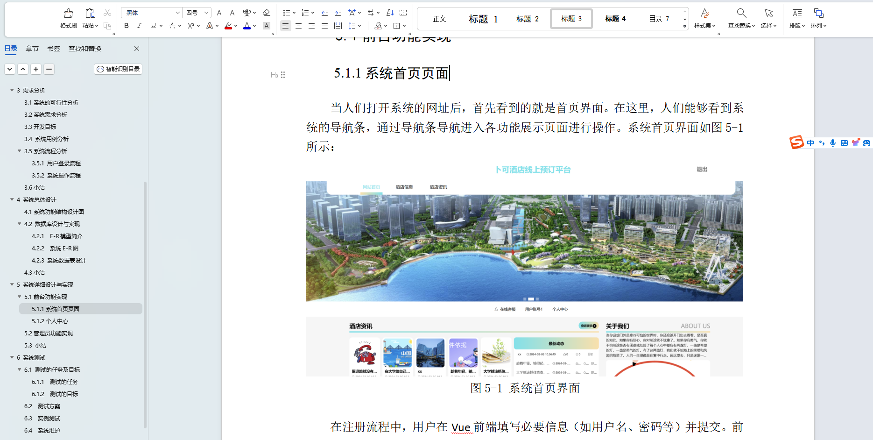Apply superscript (X²) formatting

coord(191,26)
